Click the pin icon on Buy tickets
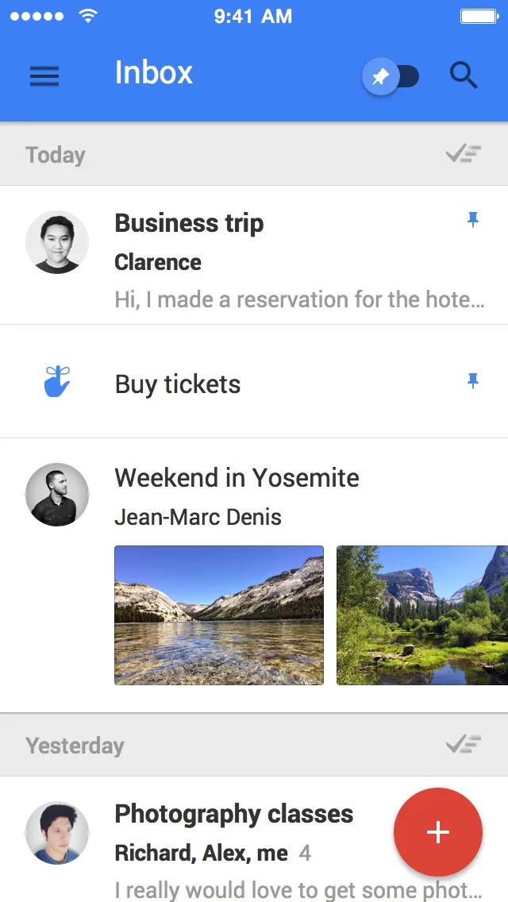The width and height of the screenshot is (508, 902). point(473,381)
